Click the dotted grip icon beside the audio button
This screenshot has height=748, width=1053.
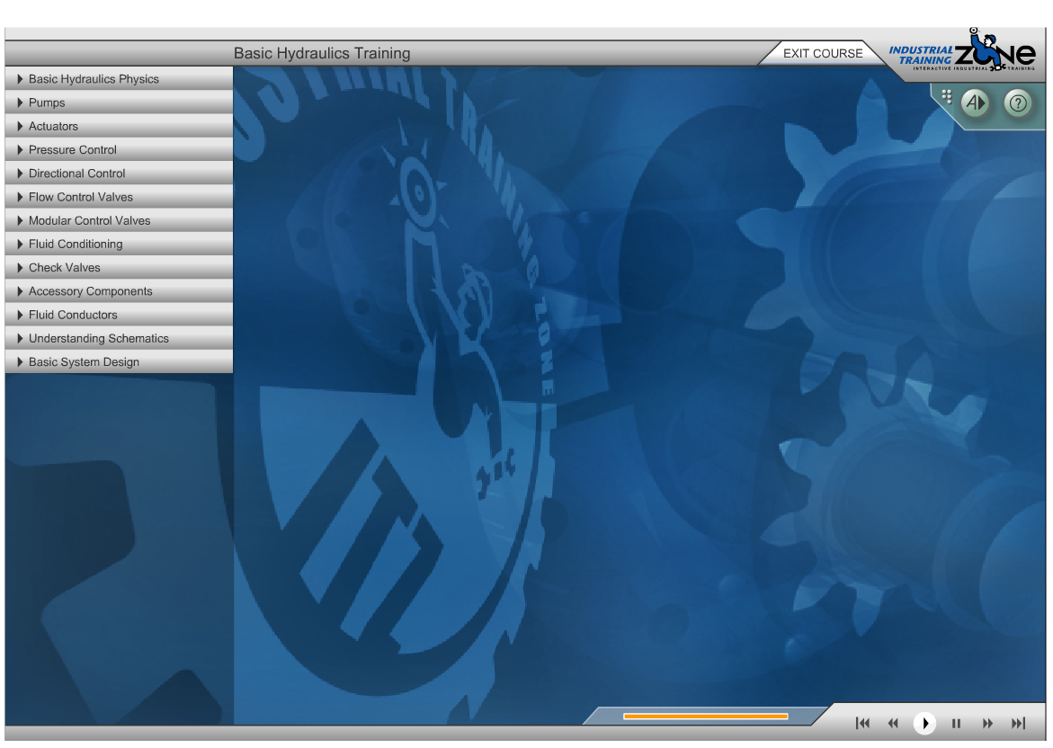click(947, 96)
